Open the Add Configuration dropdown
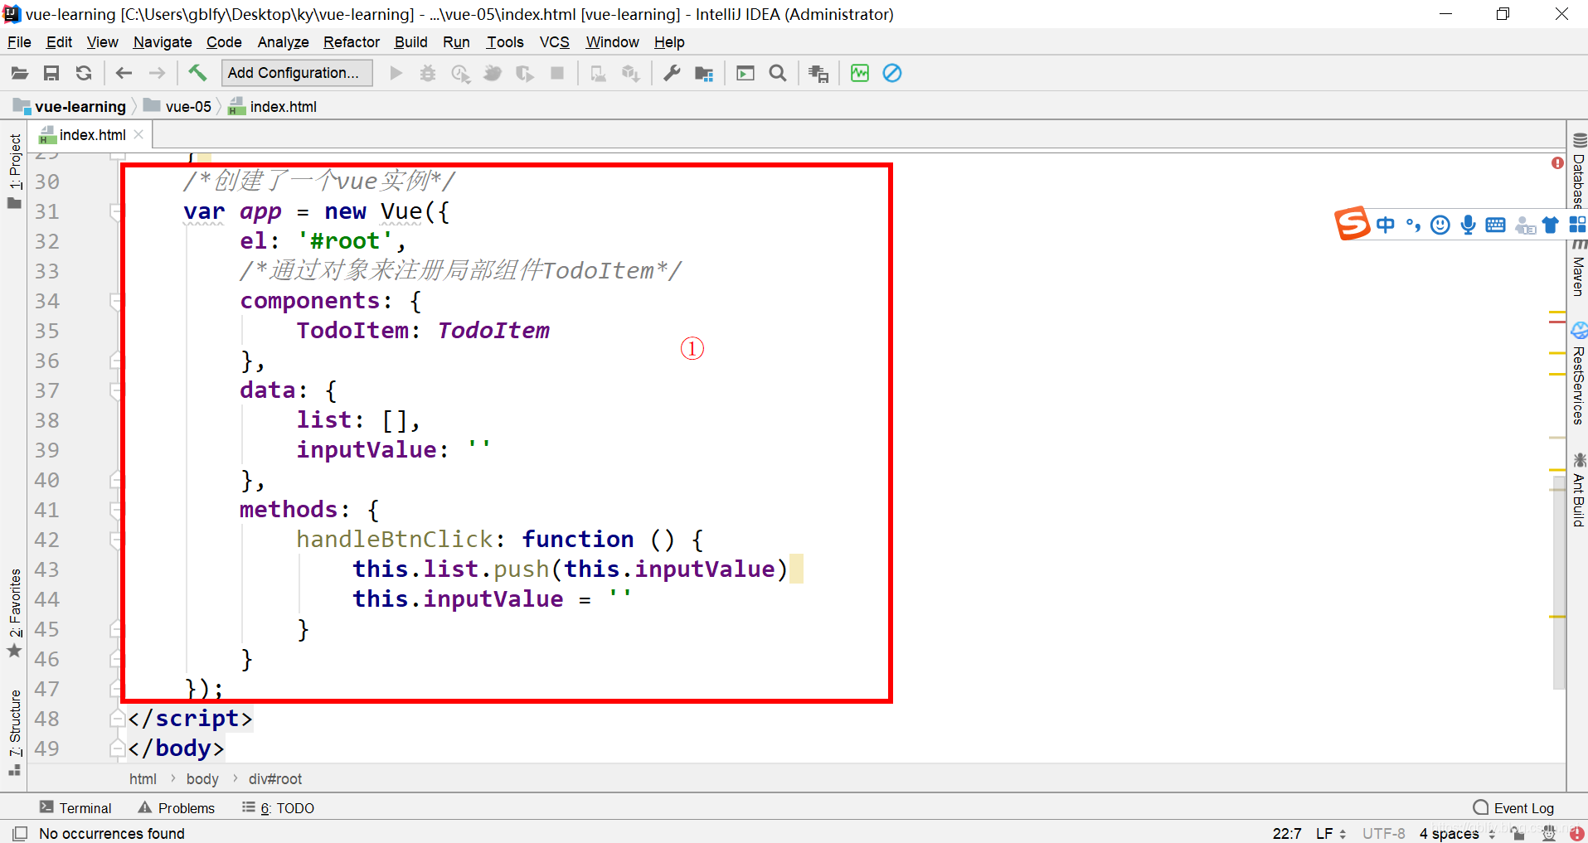Viewport: 1588px width, 843px height. pos(297,73)
